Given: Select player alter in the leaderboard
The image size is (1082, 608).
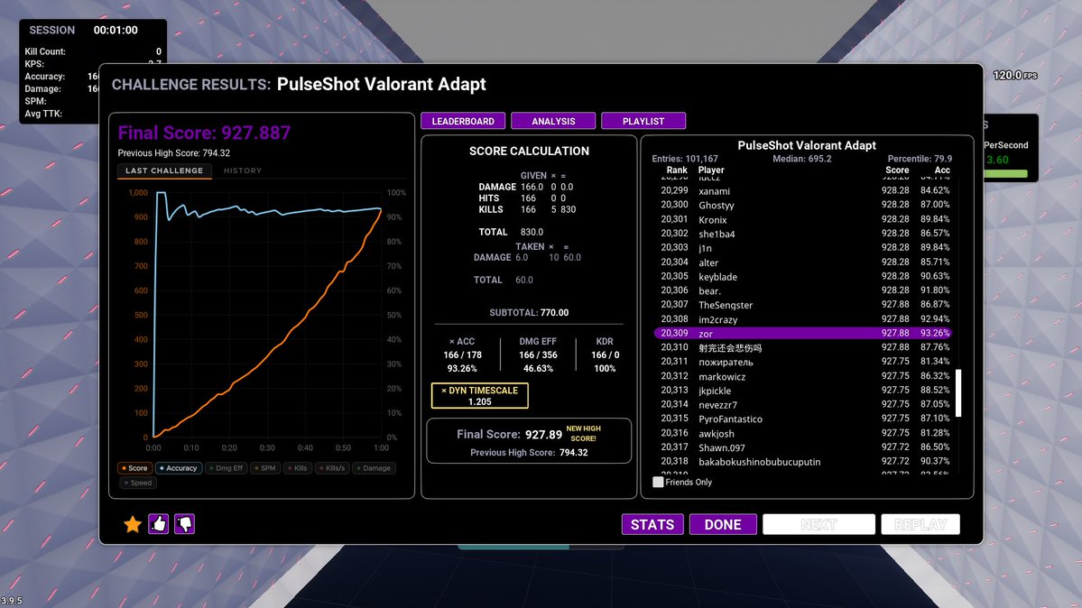Looking at the screenshot, I should click(802, 263).
